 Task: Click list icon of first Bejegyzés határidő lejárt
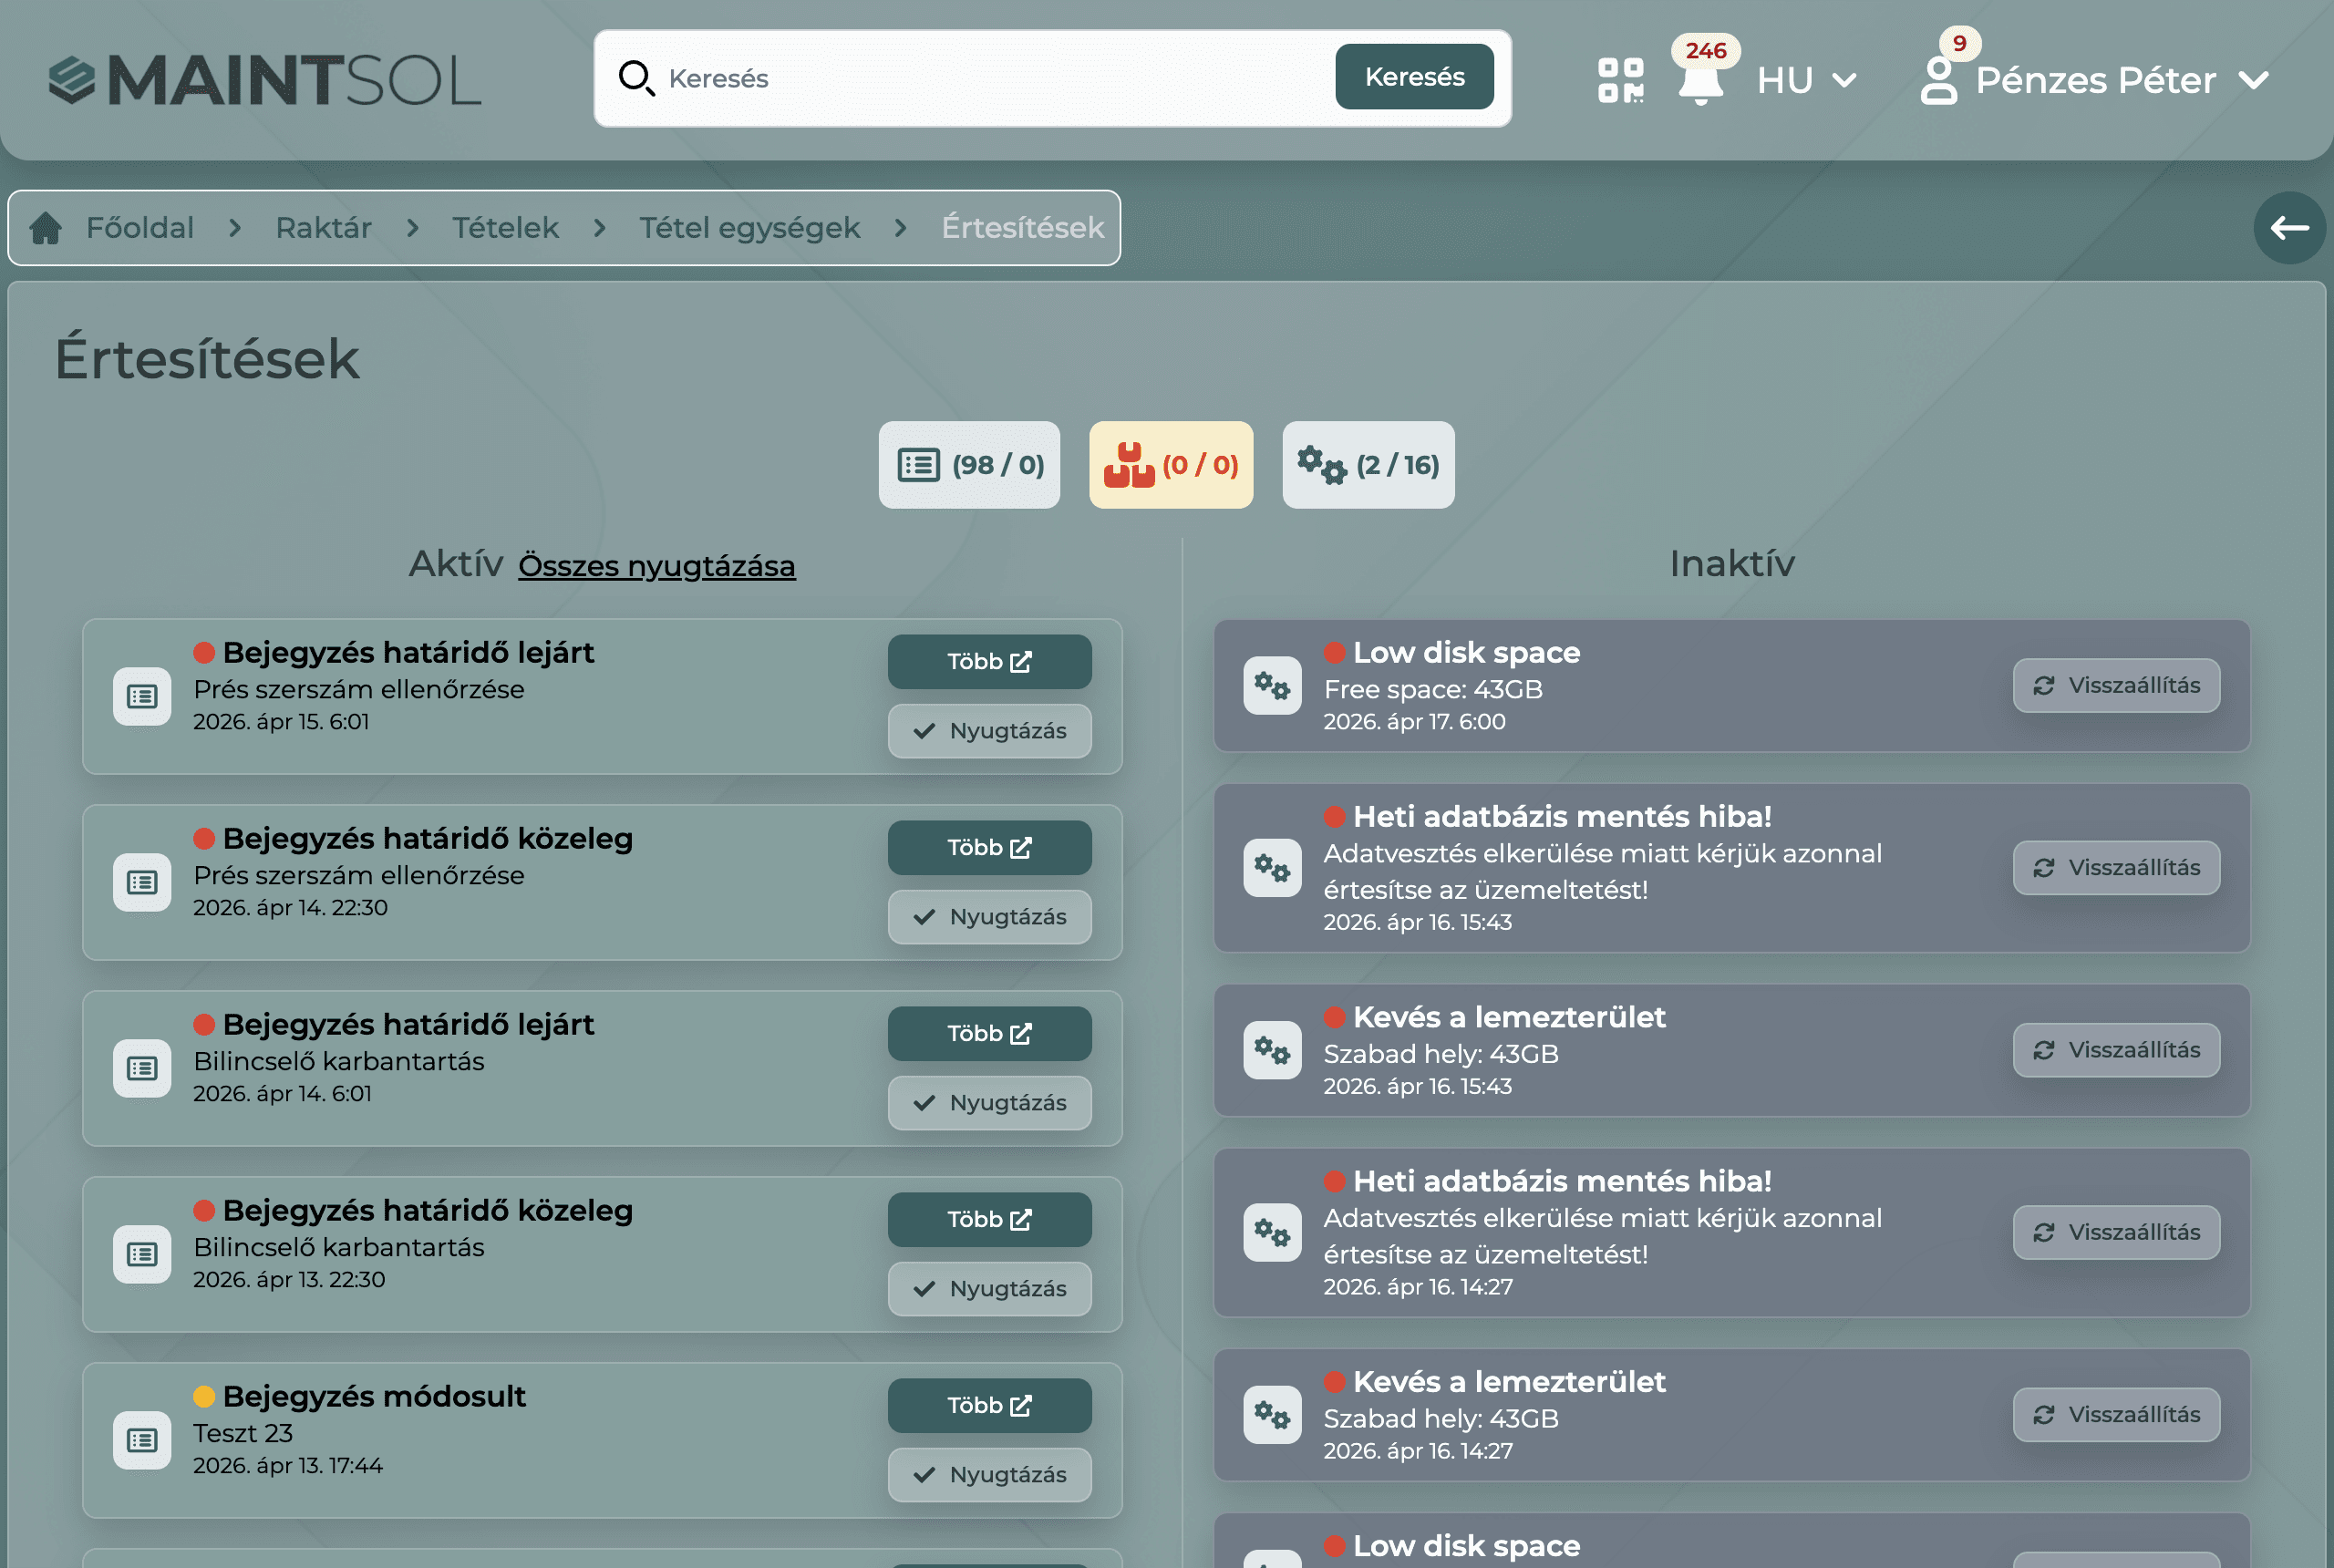[142, 696]
